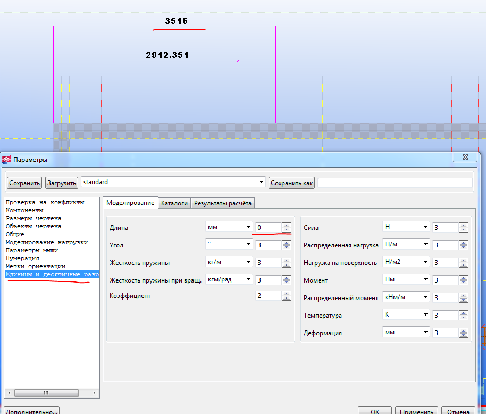Image resolution: width=486 pixels, height=414 pixels.
Task: Click the Сохранить как name input field
Action: (x=395, y=183)
